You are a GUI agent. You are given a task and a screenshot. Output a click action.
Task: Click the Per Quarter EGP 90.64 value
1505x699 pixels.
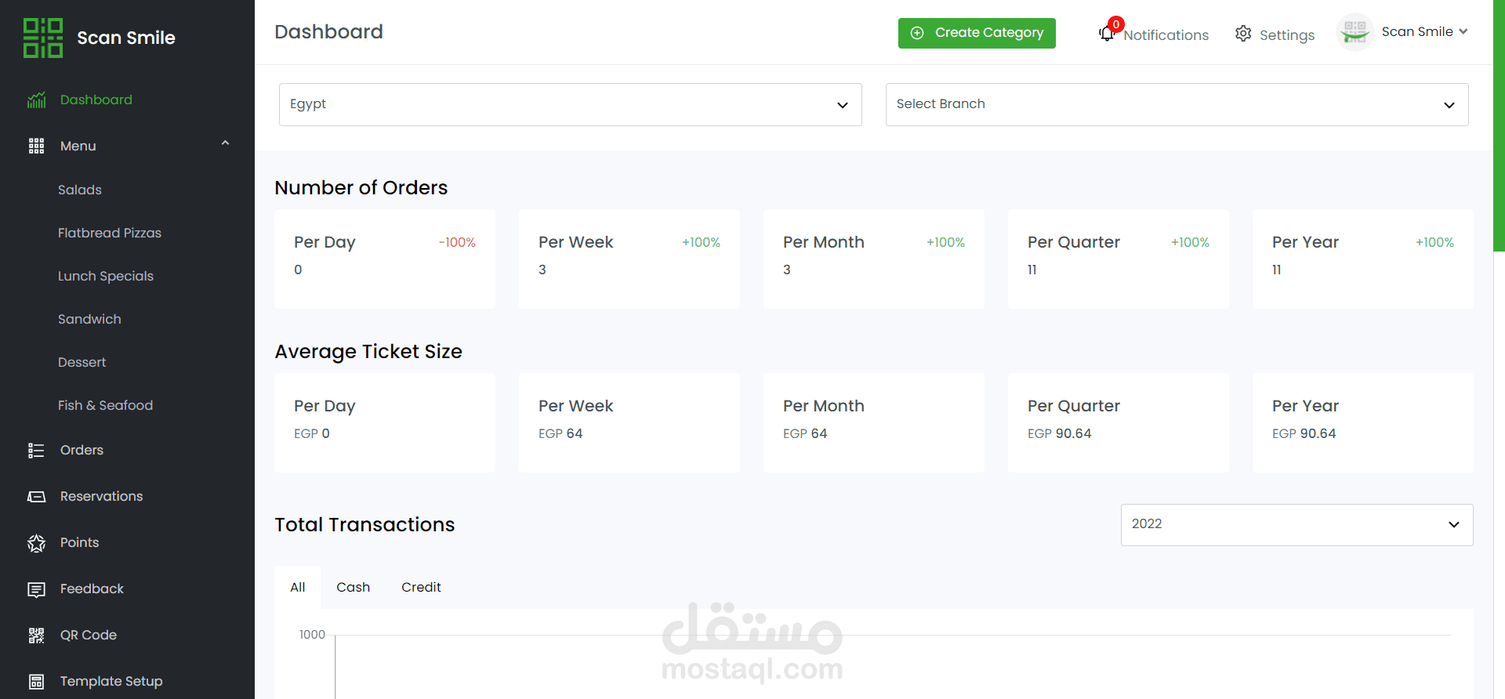click(x=1059, y=433)
